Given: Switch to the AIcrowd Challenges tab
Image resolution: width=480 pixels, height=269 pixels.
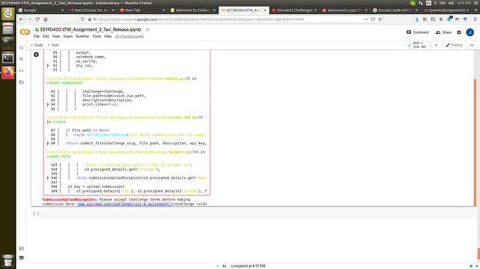Looking at the screenshot, I should coord(294,10).
